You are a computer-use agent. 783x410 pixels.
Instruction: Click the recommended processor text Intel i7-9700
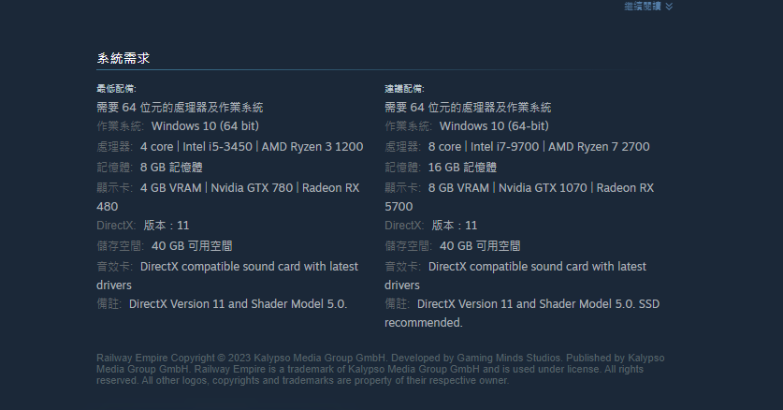pyautogui.click(x=506, y=147)
